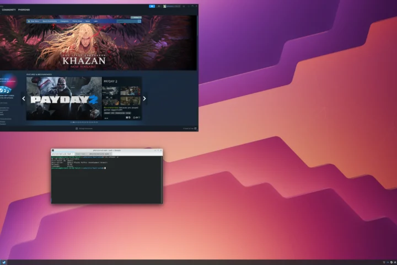Open the Your Store tab
This screenshot has height=265, width=397.
coord(35,22)
